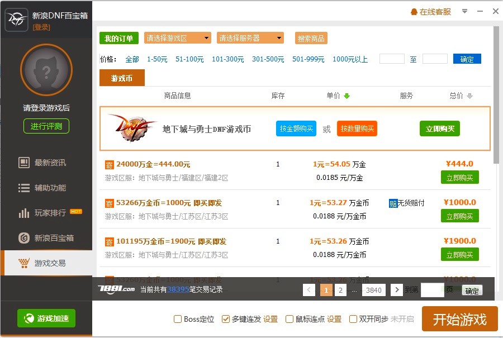This screenshot has height=338, width=503.
Task: Click the minimum price input field
Action: (x=392, y=59)
